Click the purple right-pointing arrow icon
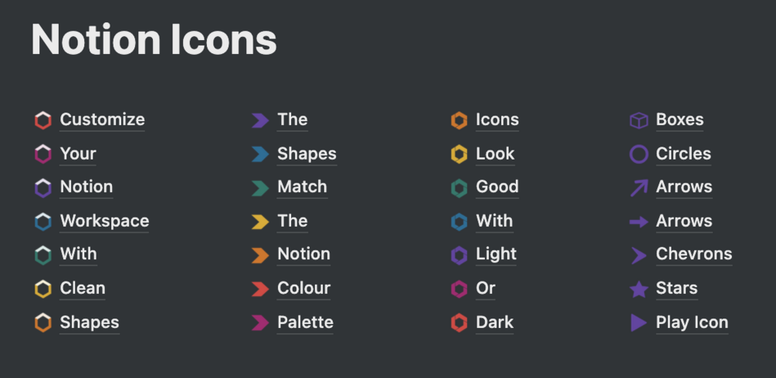The width and height of the screenshot is (776, 378). coord(639,221)
